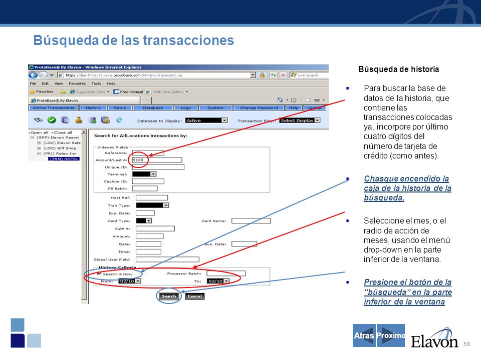
Task: Click the blue documents copy toolbar icon
Action: point(65,120)
